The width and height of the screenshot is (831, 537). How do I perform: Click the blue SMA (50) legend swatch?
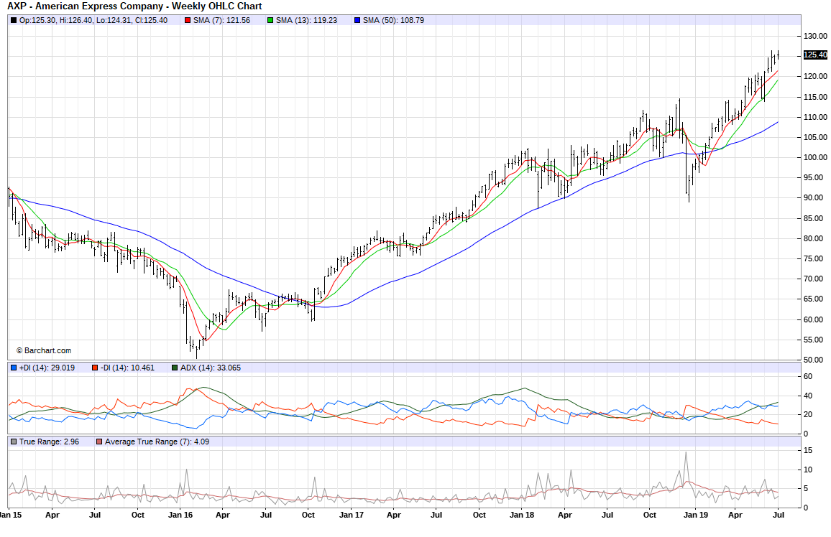[357, 20]
